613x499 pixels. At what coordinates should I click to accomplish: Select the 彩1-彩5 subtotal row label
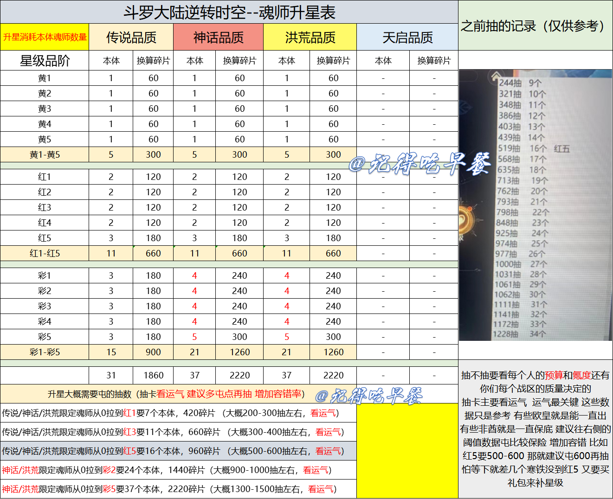click(x=45, y=352)
